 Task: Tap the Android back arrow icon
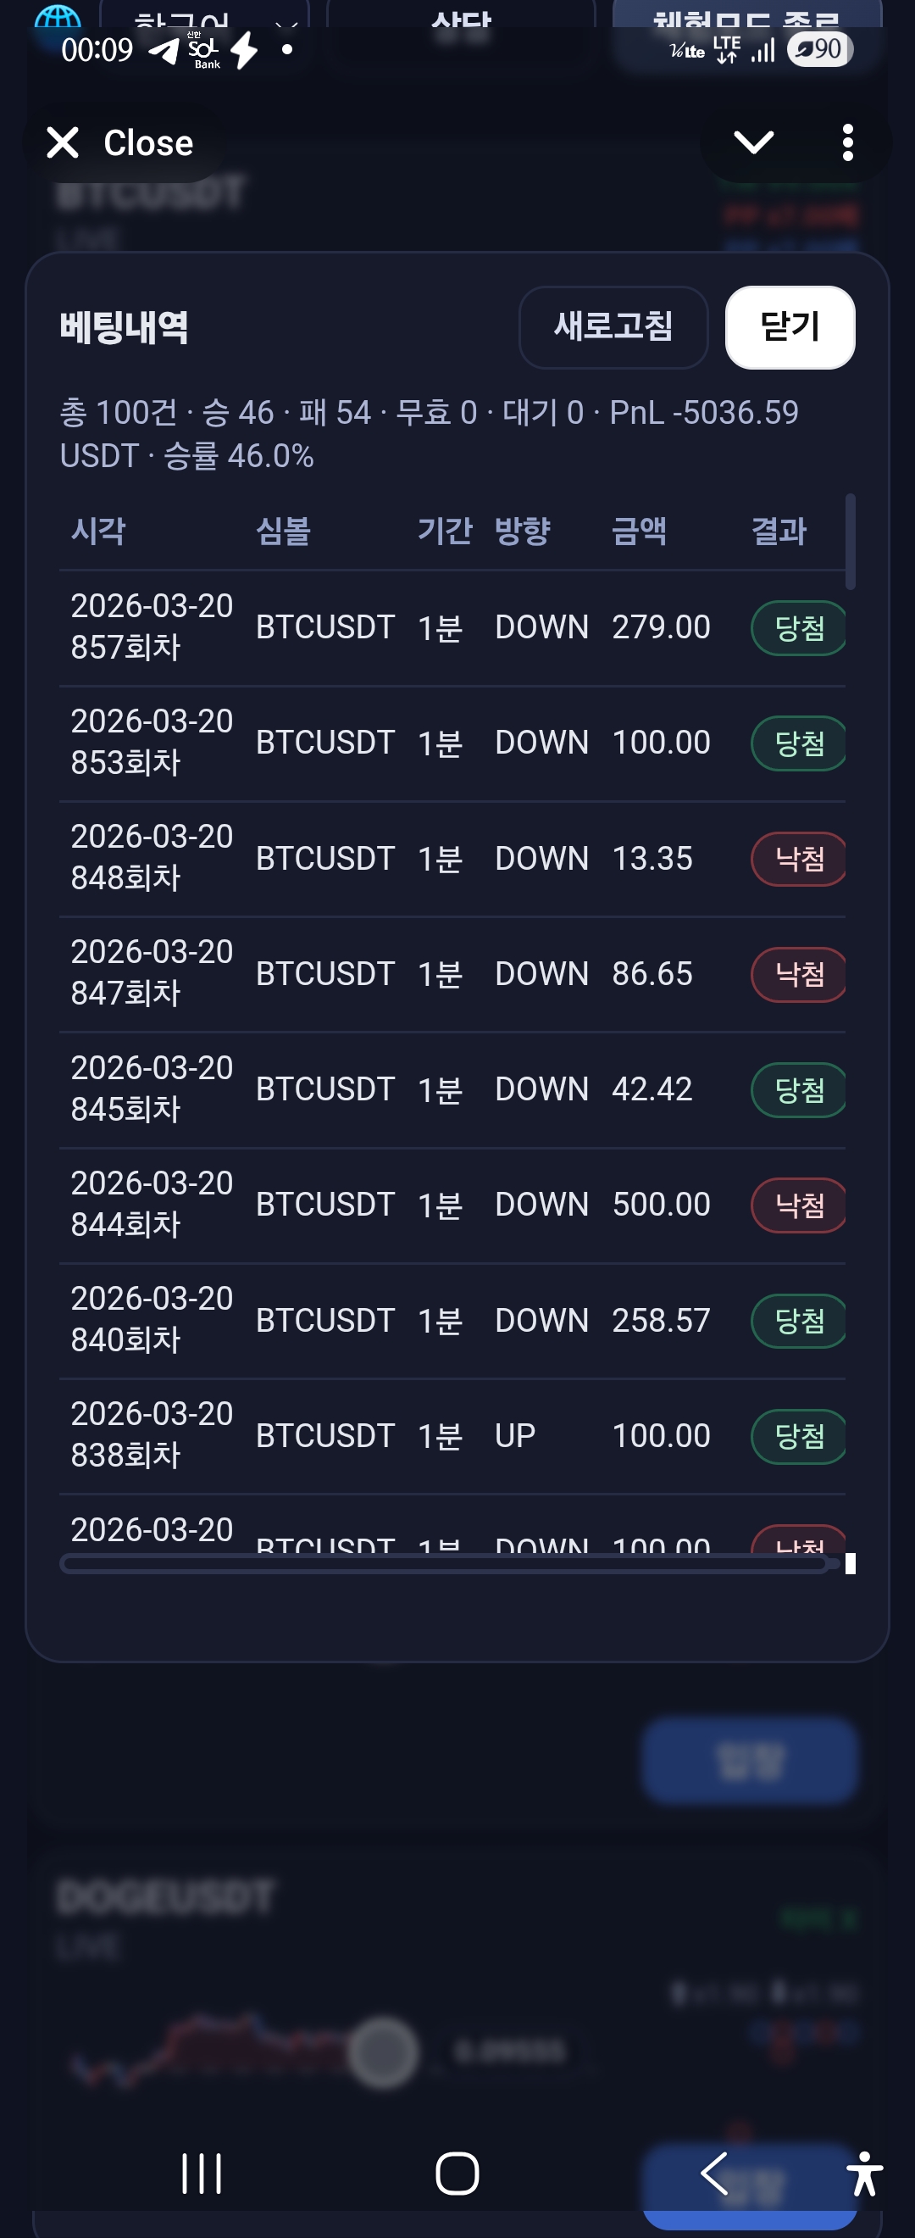(713, 2173)
